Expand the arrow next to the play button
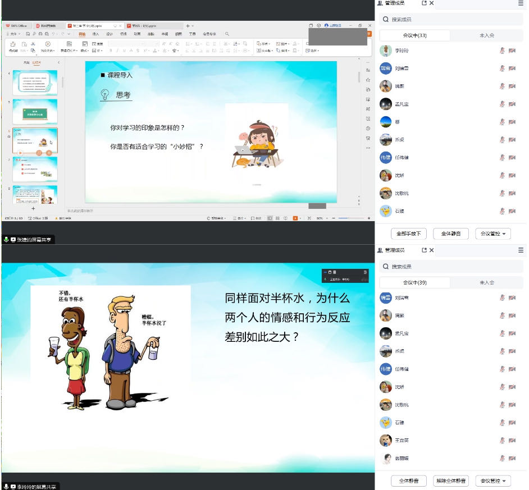This screenshot has width=529, height=490. pyautogui.click(x=301, y=218)
